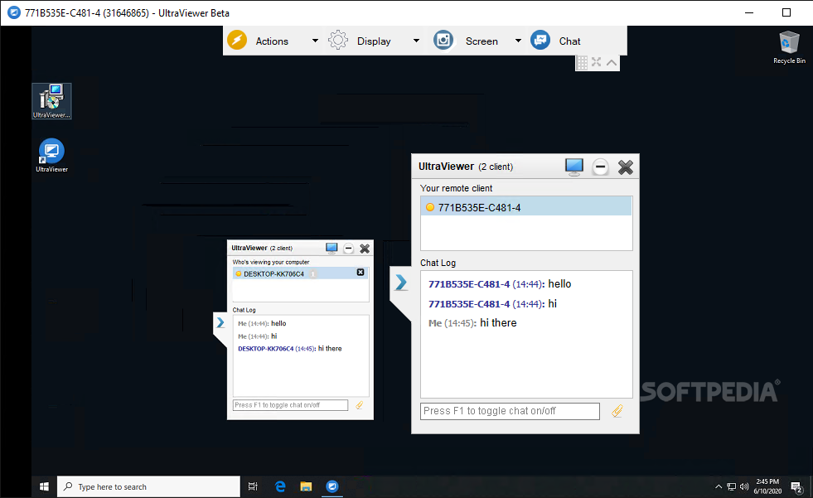This screenshot has width=813, height=498.
Task: Select the UltraViewer shortcut desktop icon
Action: tap(52, 155)
